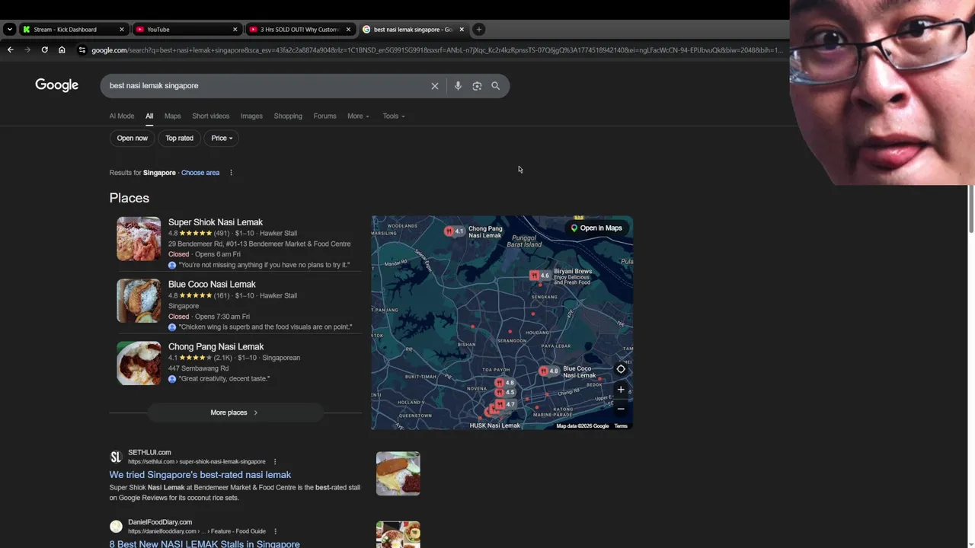975x548 pixels.
Task: Click the page vertical scrollbar
Action: 970,209
